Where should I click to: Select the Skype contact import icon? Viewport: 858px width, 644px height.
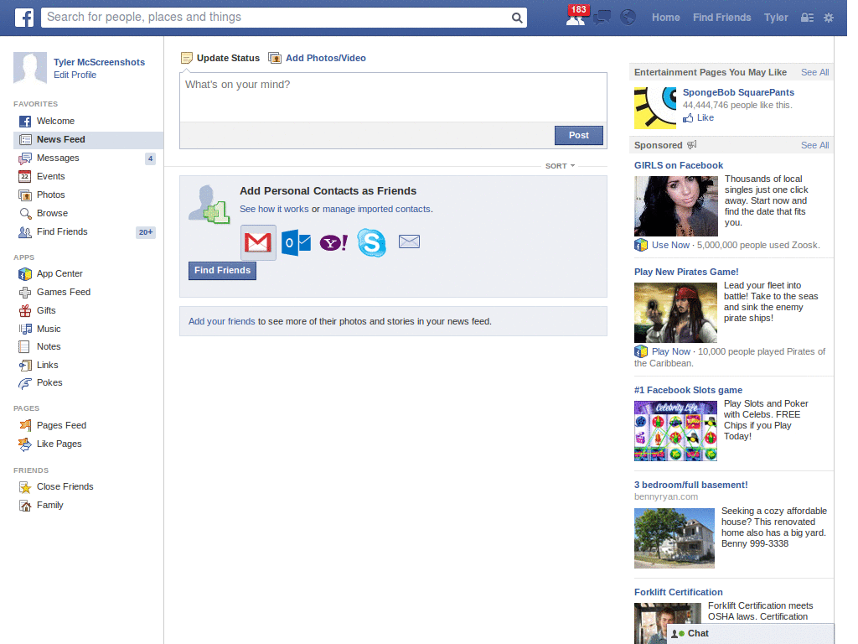pos(371,242)
